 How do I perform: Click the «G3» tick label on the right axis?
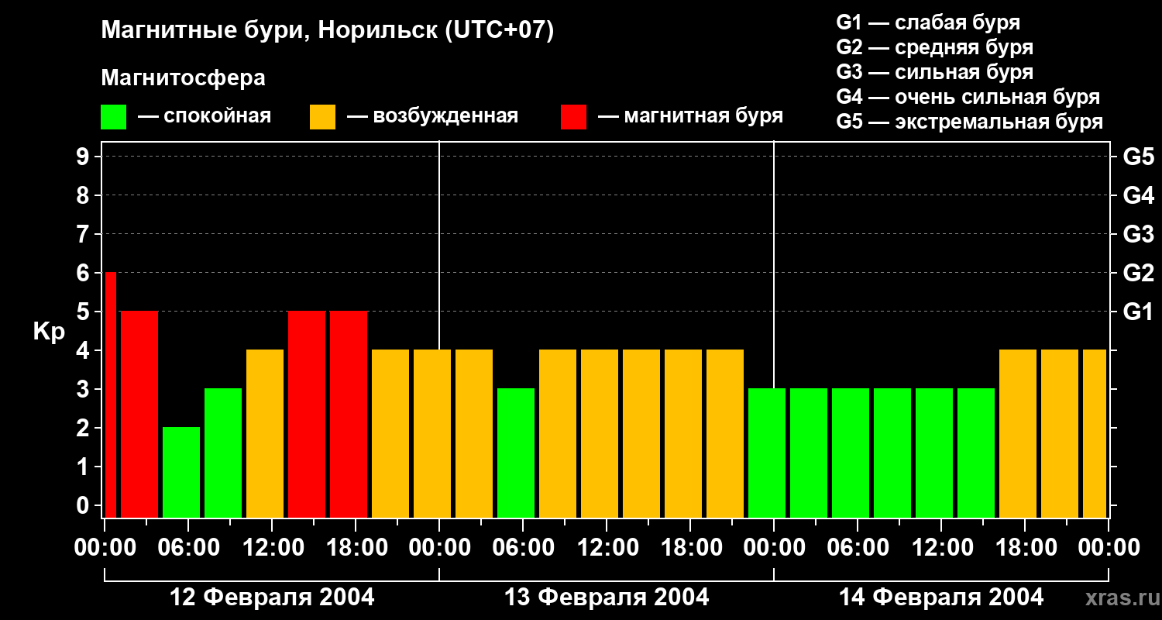pyautogui.click(x=1138, y=234)
